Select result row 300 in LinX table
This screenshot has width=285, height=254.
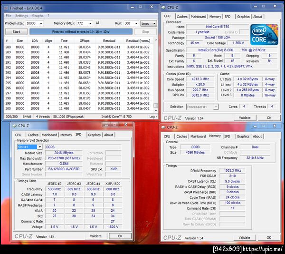pyautogui.click(x=79, y=108)
